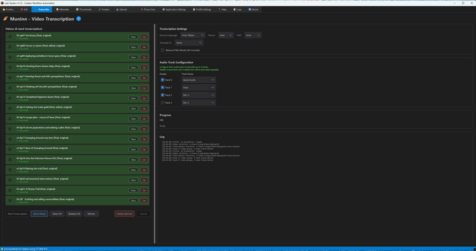
Task: Open the Profile Settings tab
Action: pos(202,9)
